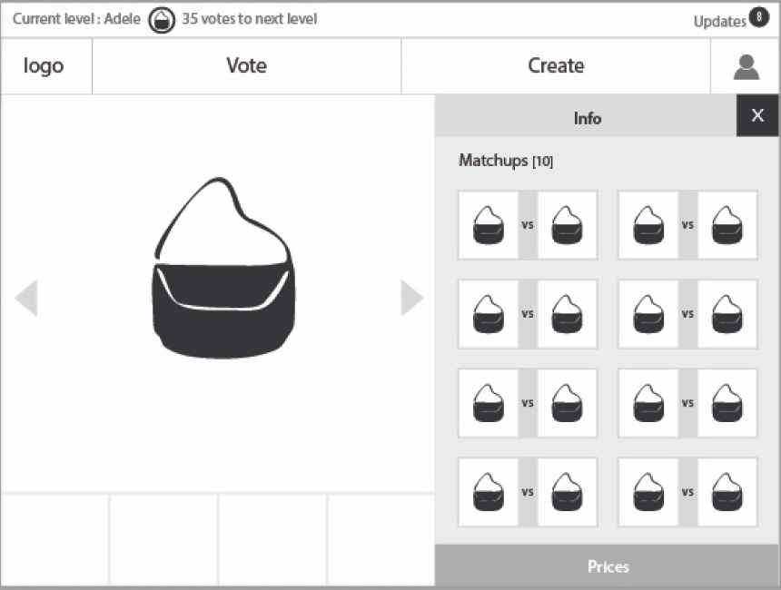Open the Updates notification badge
Viewport: 781px width, 590px height.
pyautogui.click(x=758, y=17)
